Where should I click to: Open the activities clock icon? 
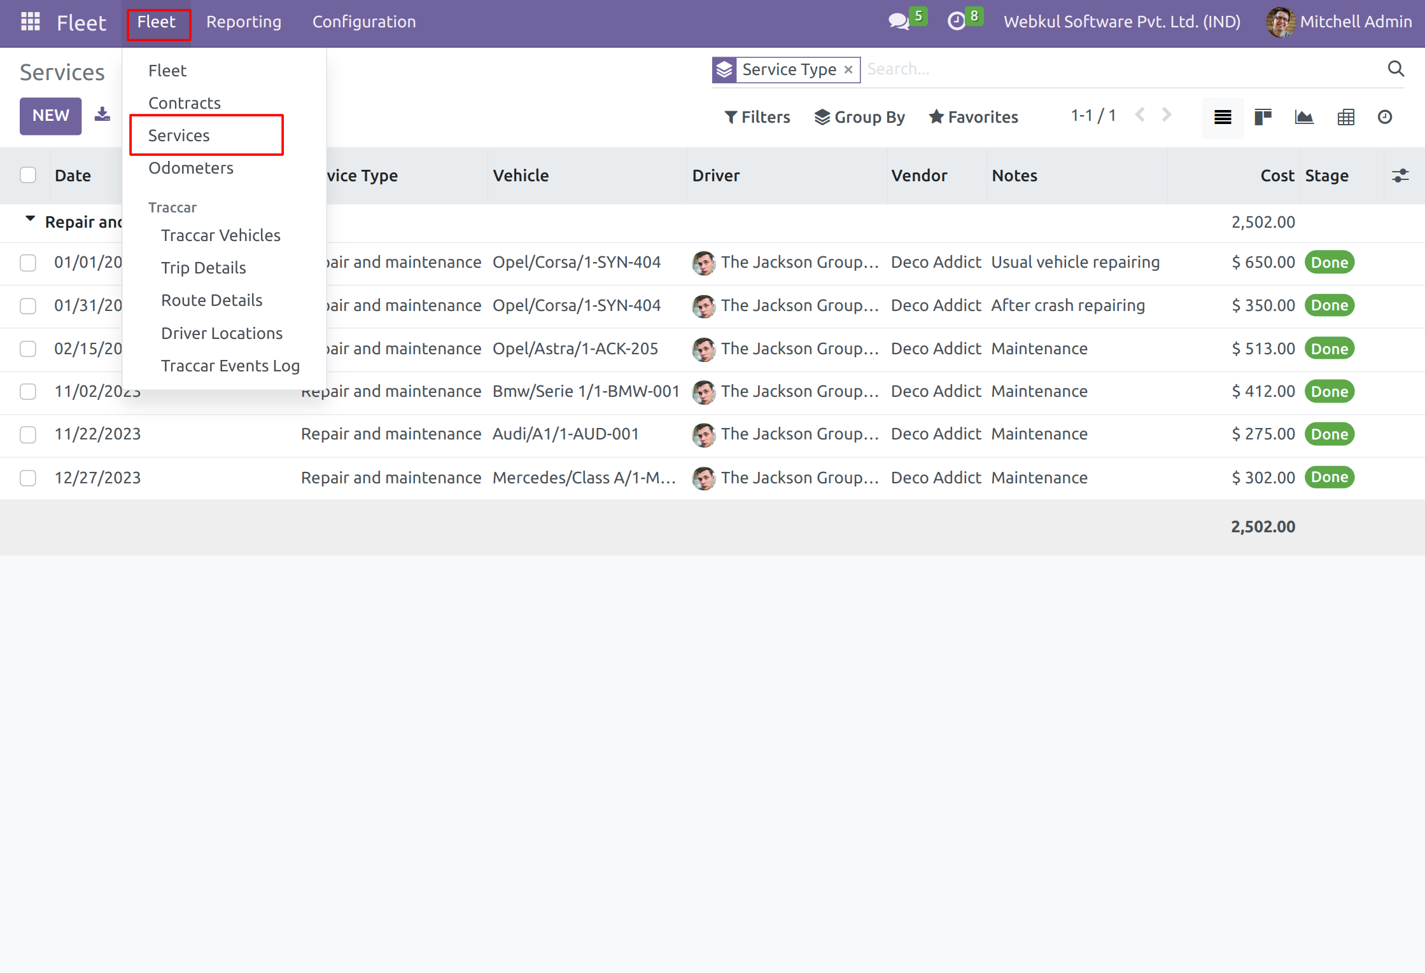tap(956, 22)
